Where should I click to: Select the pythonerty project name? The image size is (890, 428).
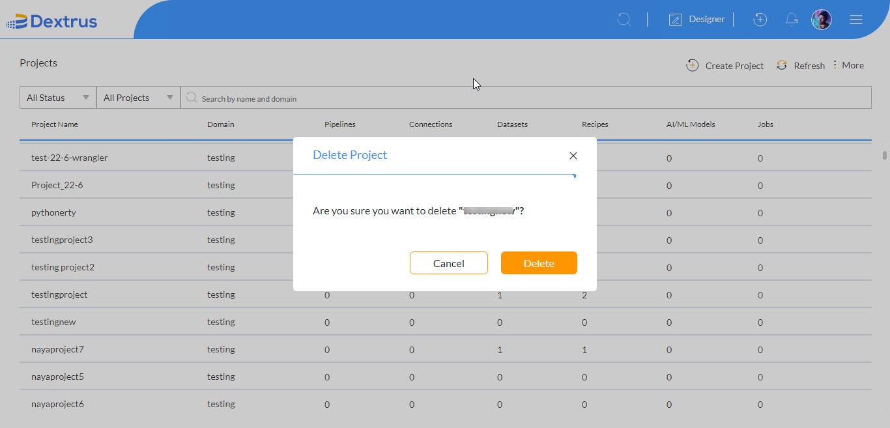coord(53,212)
